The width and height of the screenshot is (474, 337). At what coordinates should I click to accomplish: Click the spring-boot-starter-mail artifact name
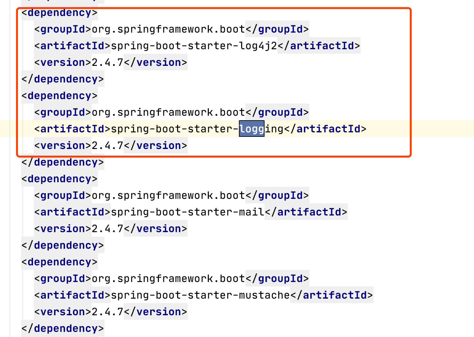click(188, 212)
